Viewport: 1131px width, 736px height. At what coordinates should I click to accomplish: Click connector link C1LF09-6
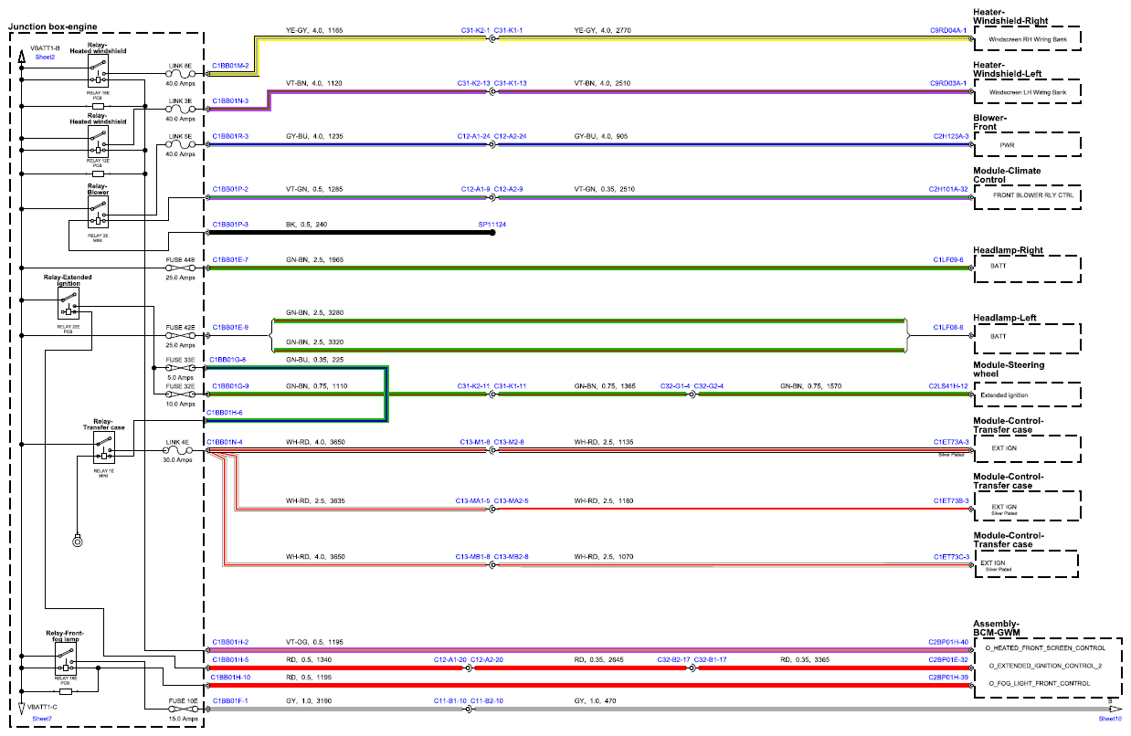pos(948,259)
